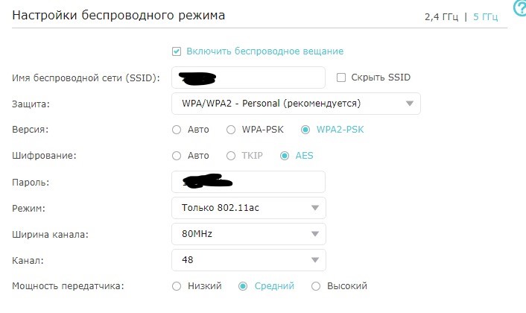Click the Пароль password field
Screen dimensions: 526x313
click(x=248, y=182)
